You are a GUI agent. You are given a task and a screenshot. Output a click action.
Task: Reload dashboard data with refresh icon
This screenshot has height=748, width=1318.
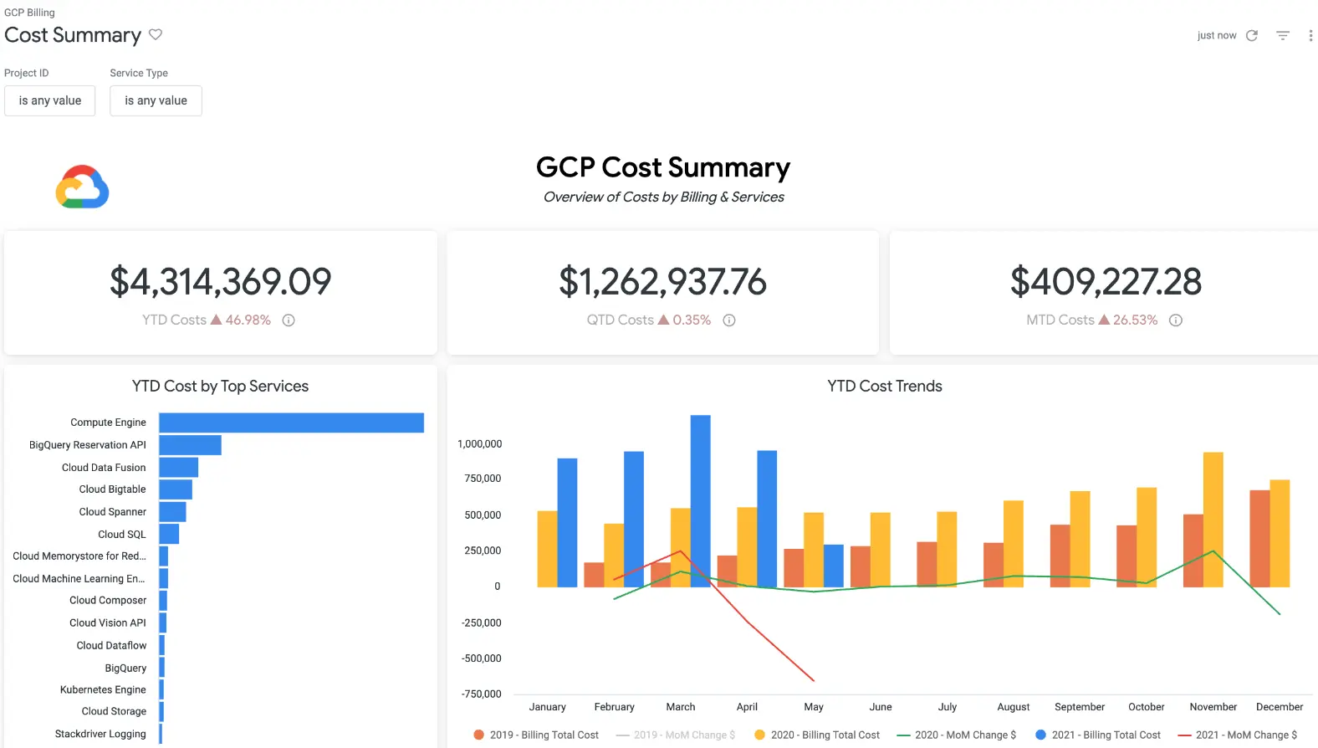1252,35
